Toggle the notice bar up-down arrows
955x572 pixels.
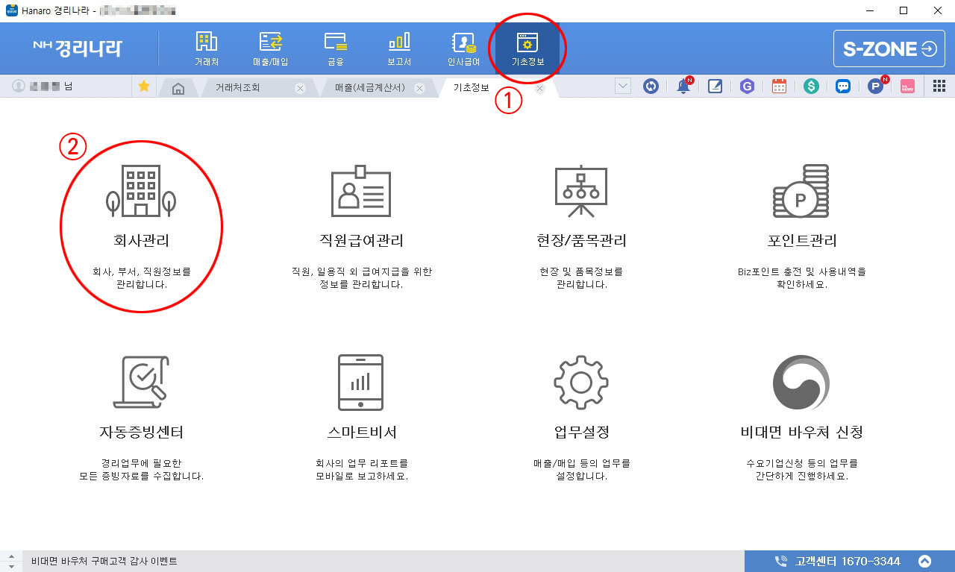[11, 561]
